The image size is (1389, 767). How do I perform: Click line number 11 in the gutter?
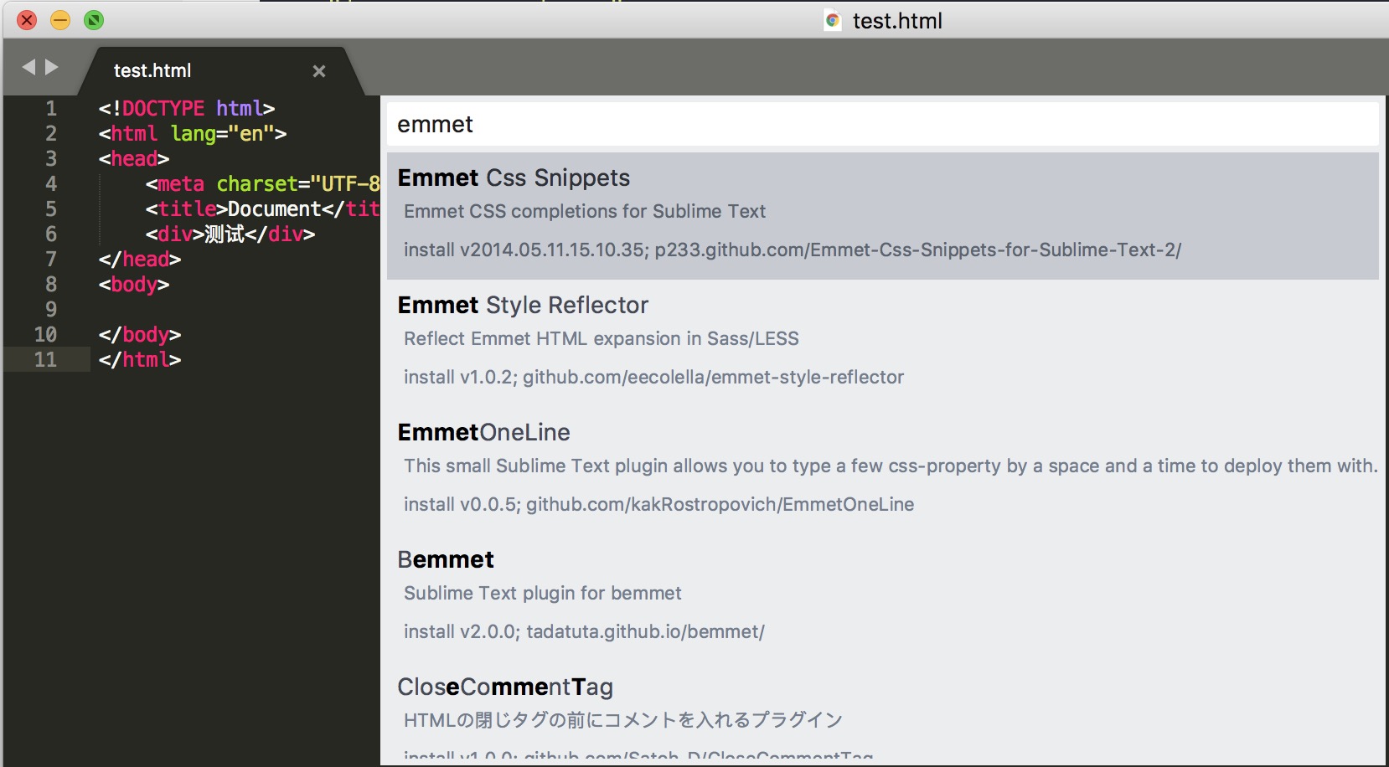click(45, 359)
